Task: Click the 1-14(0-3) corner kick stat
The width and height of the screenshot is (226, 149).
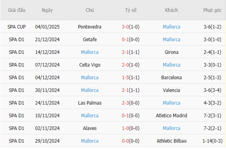Action: pos(212,141)
